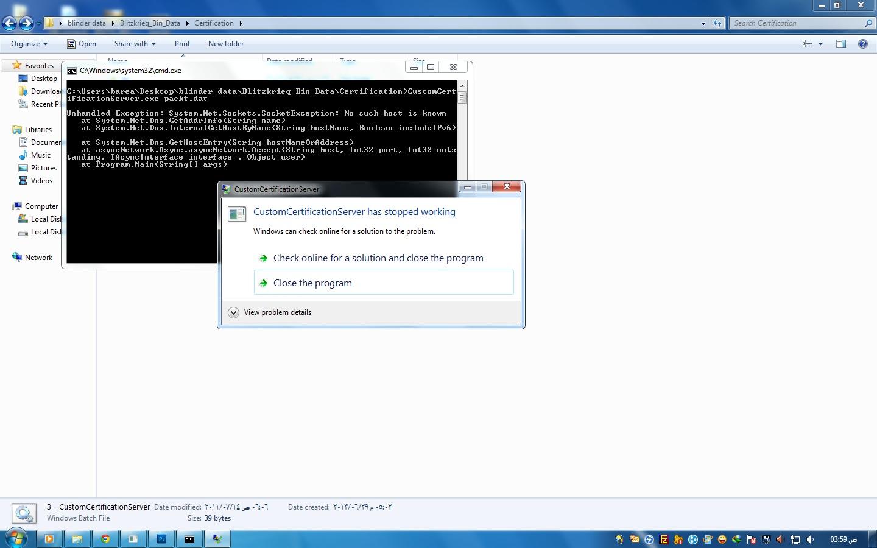Expand the arrow after blinder data breadcrumb
This screenshot has height=548, width=877.
(113, 23)
